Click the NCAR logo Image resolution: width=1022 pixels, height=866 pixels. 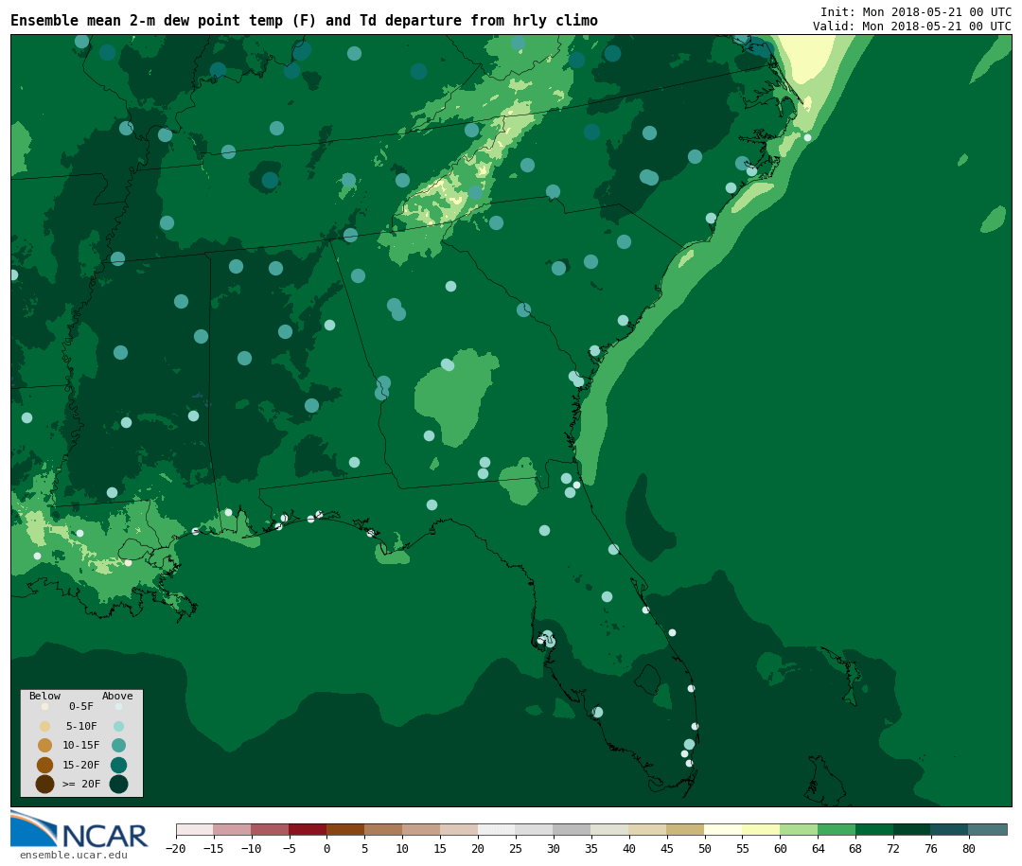[79, 829]
